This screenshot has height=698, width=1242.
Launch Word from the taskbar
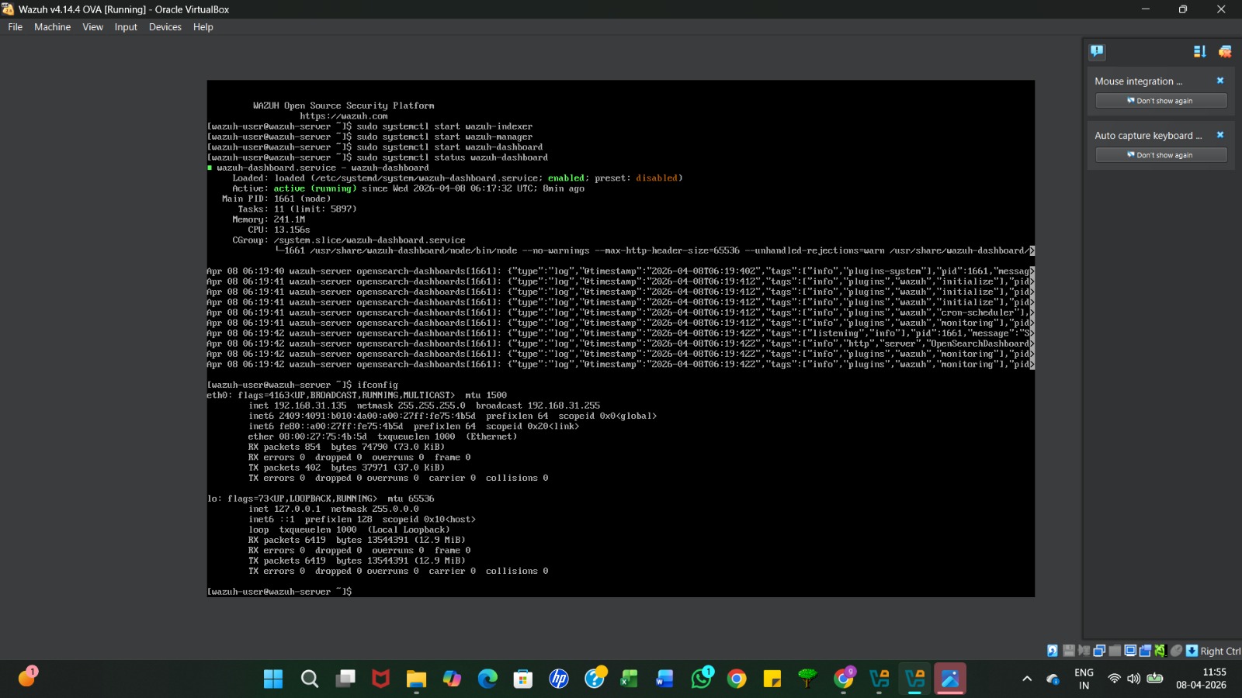665,679
